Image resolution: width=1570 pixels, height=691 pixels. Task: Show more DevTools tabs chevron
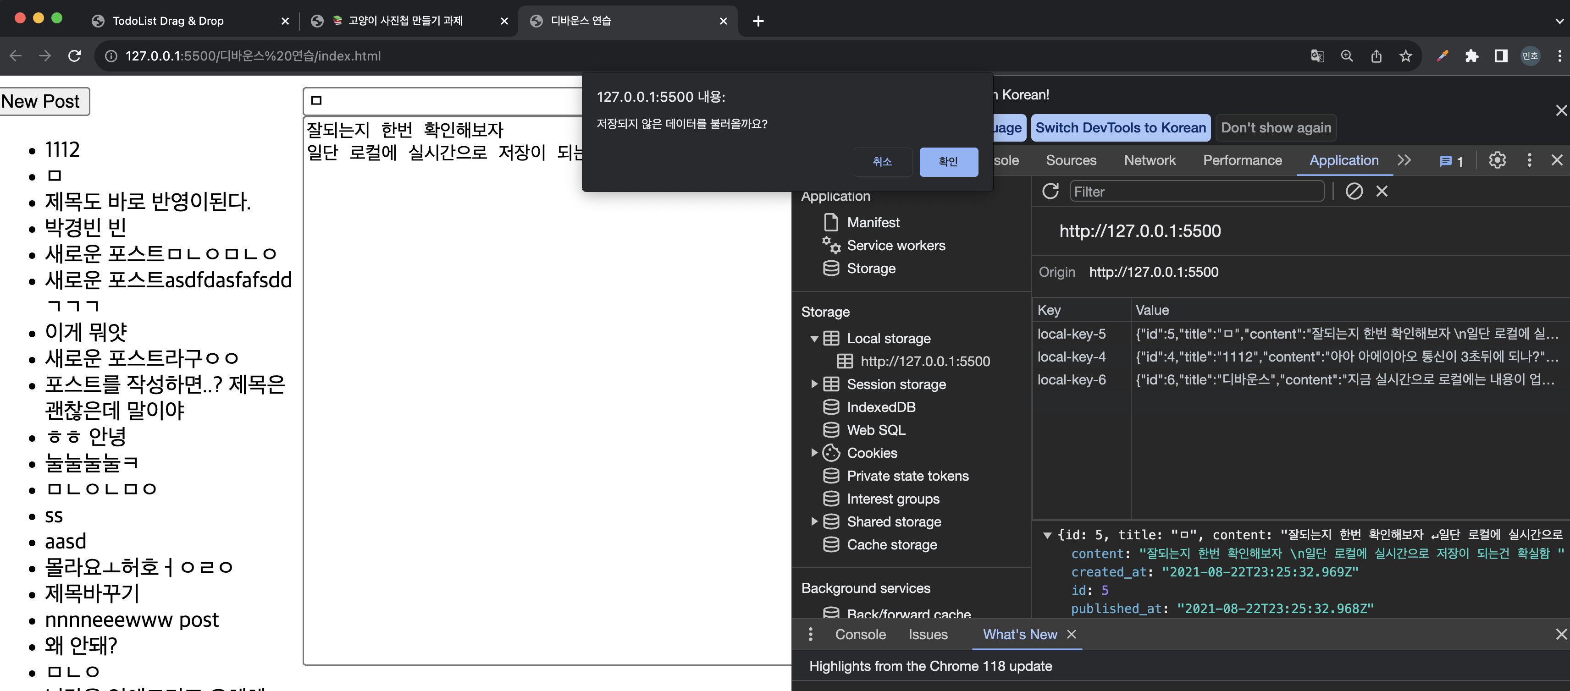click(1404, 160)
